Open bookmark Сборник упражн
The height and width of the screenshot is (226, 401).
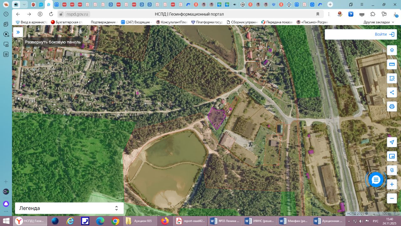[242, 22]
